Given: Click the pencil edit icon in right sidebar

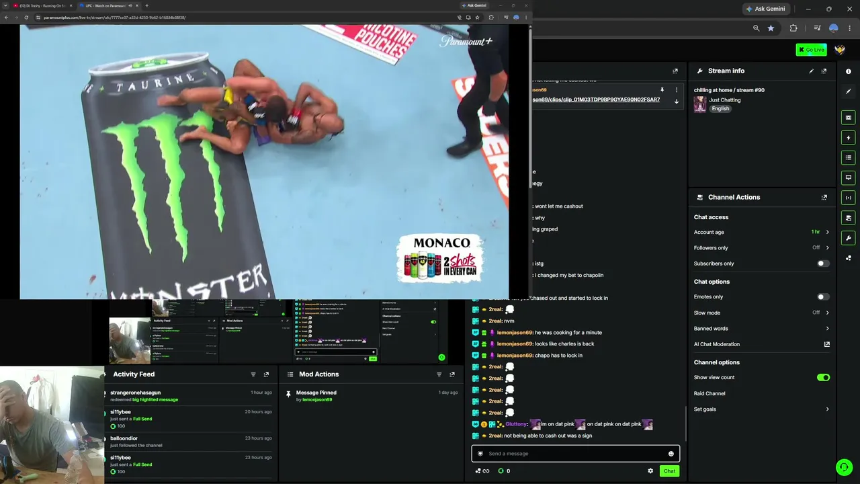Looking at the screenshot, I should pyautogui.click(x=849, y=91).
